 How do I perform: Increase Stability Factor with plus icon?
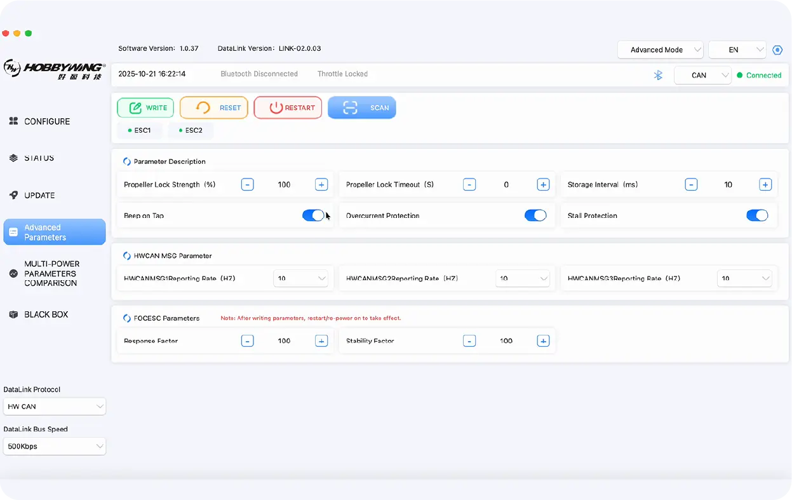543,341
